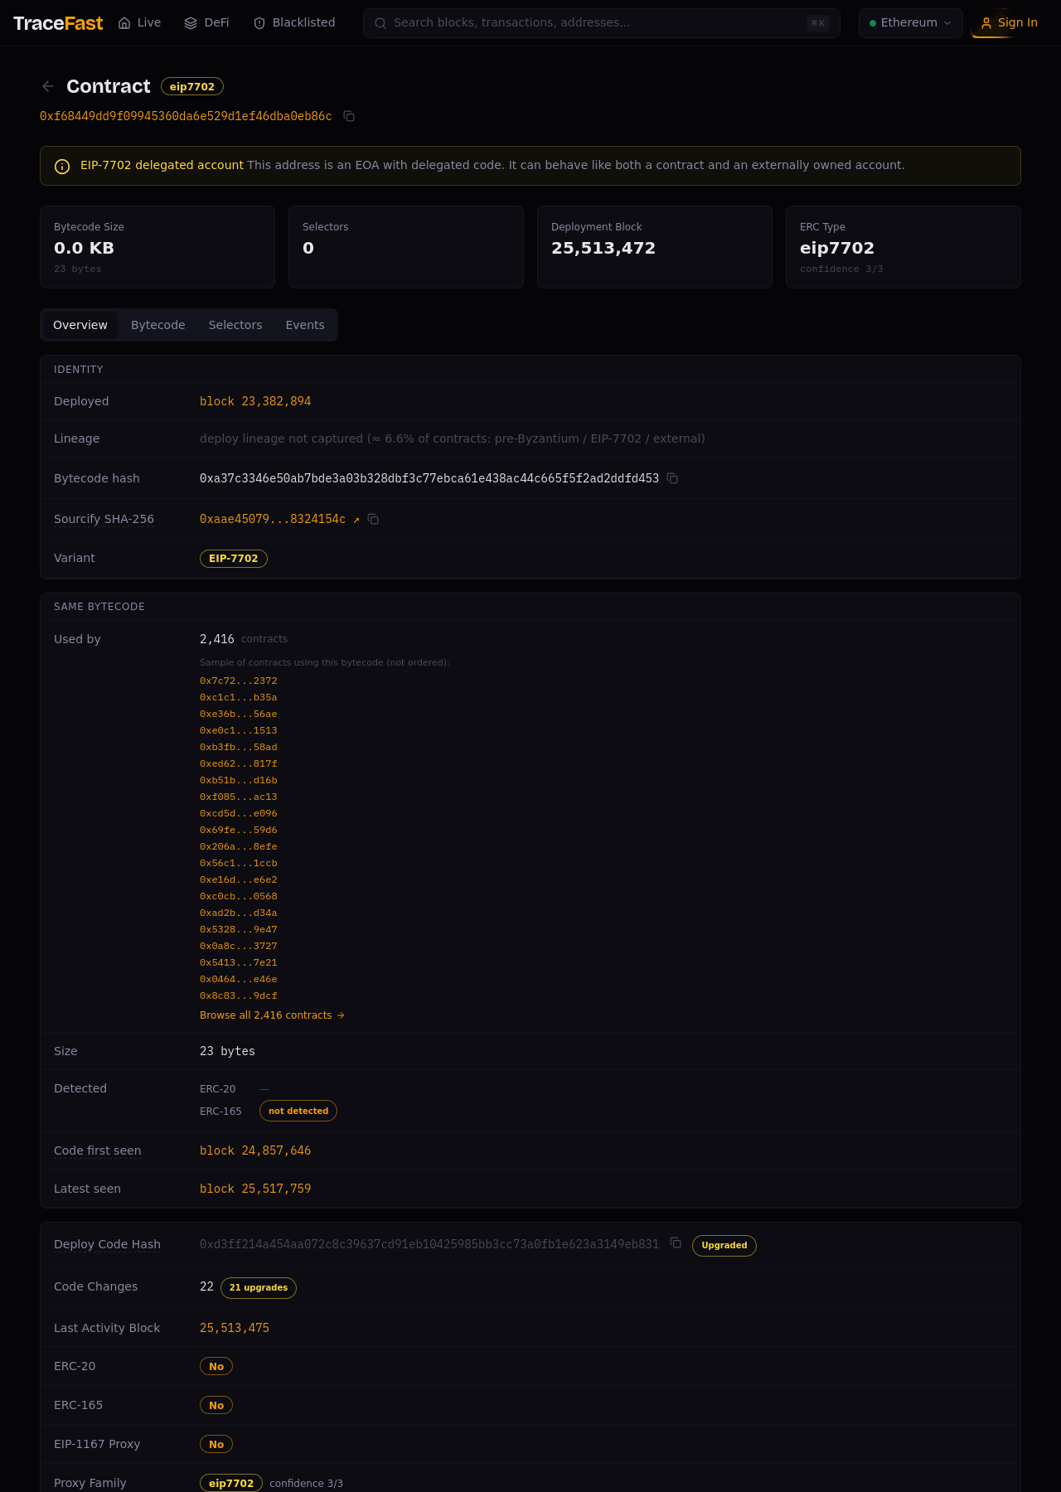Open contract 0x8c83...9dcf

tap(239, 995)
